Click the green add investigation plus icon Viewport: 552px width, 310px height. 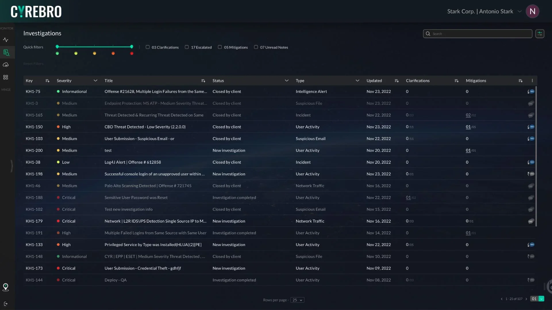click(x=540, y=34)
